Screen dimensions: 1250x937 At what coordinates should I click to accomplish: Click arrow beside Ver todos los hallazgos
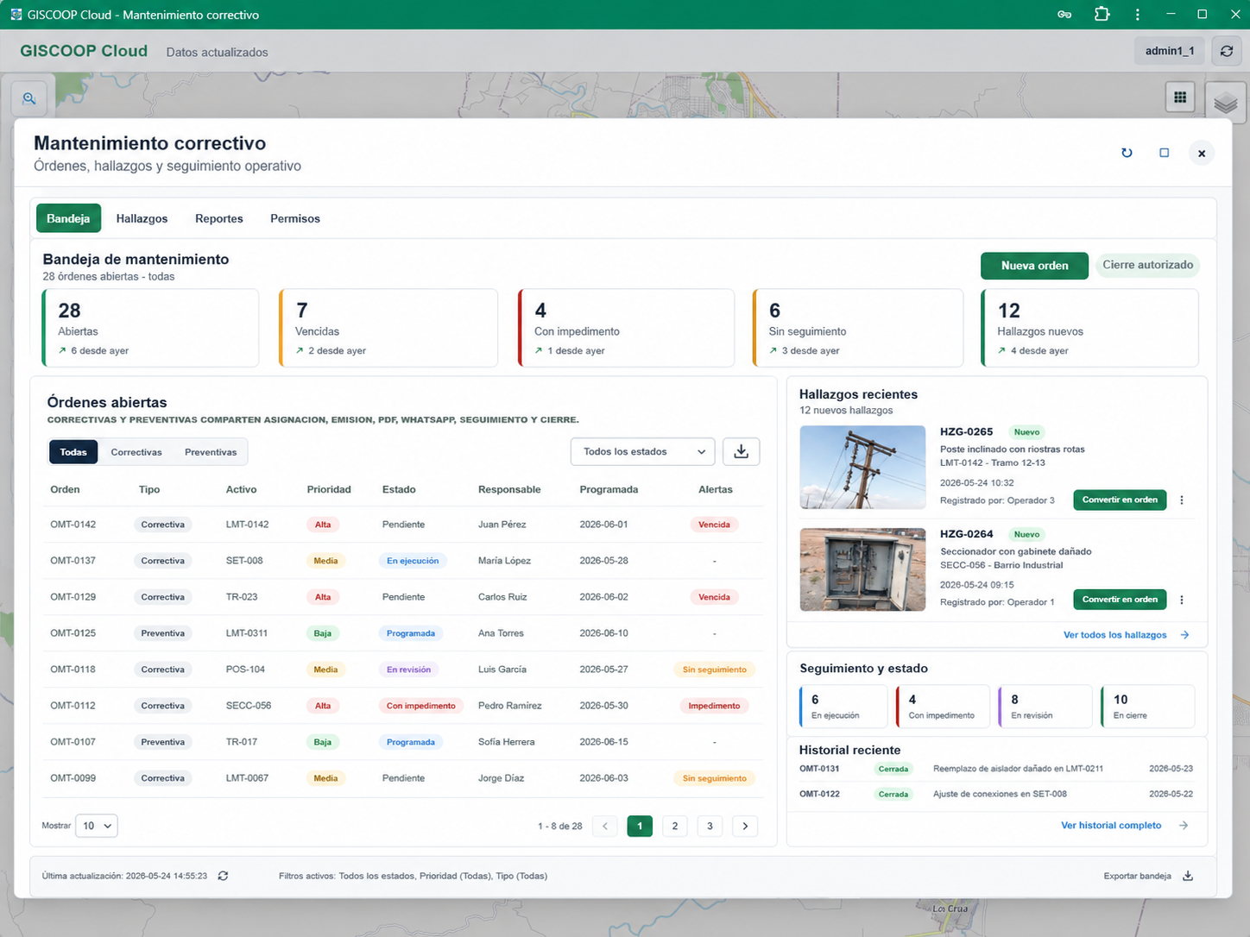coord(1184,635)
